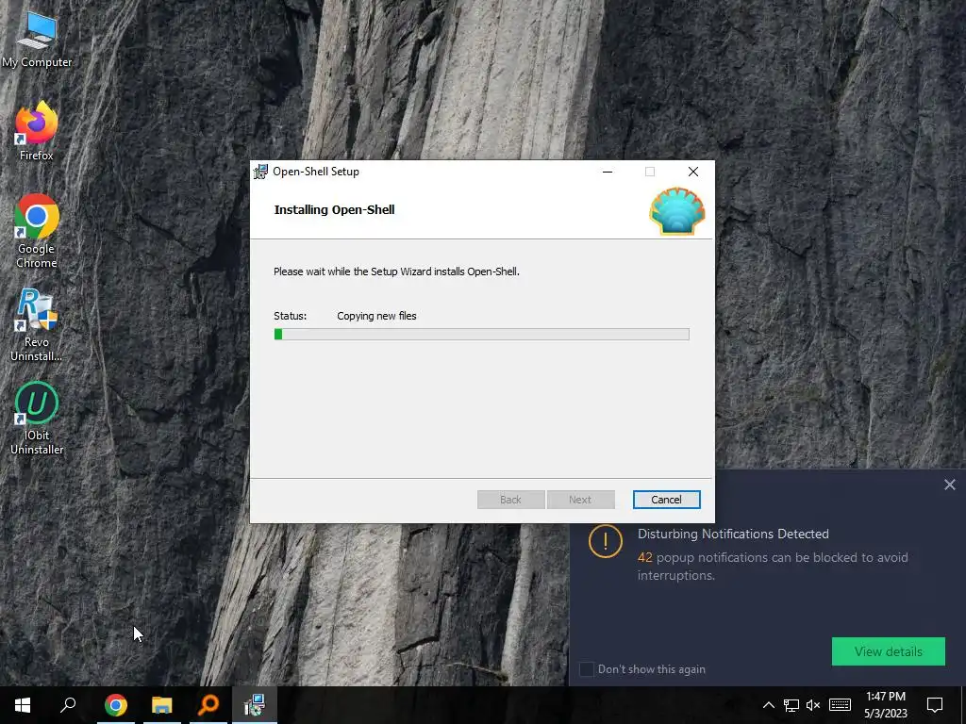Click the Open-Shell seashell logo

click(x=676, y=211)
